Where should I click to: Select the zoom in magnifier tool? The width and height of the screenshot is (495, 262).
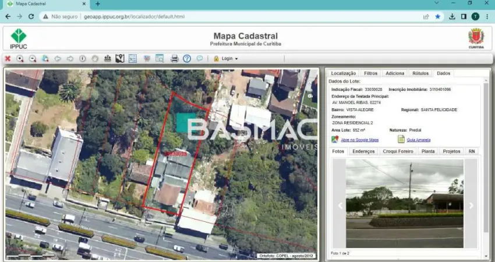(20, 59)
